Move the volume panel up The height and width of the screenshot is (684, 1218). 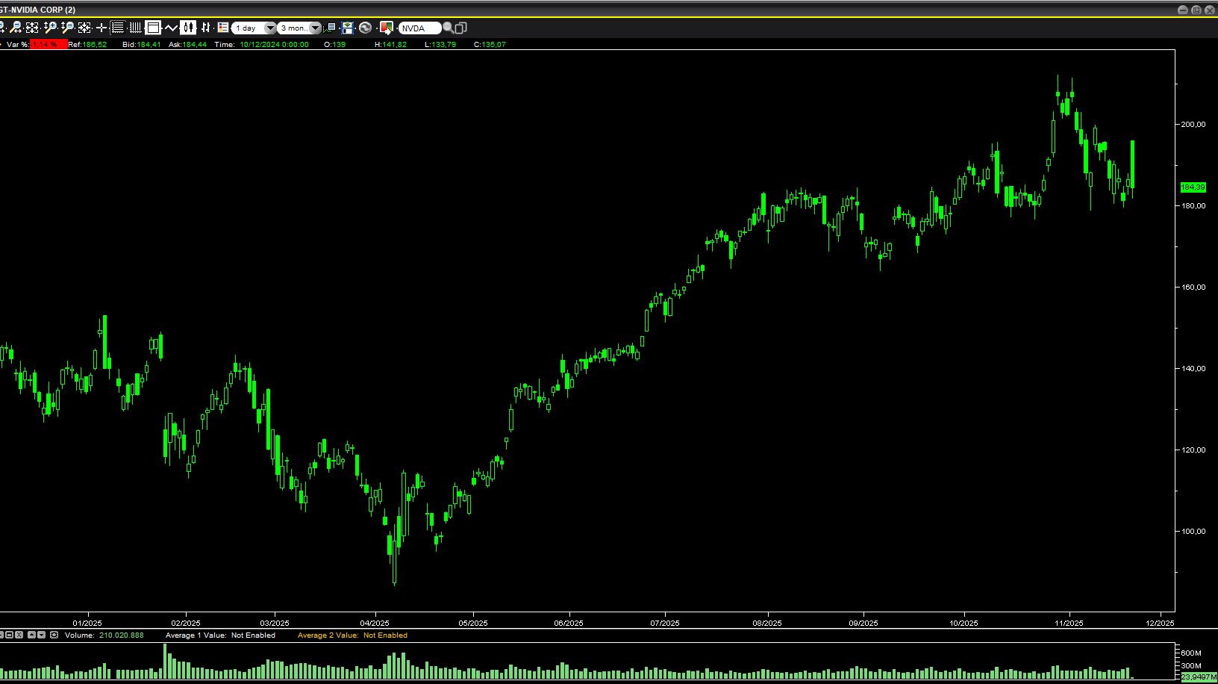coord(31,635)
